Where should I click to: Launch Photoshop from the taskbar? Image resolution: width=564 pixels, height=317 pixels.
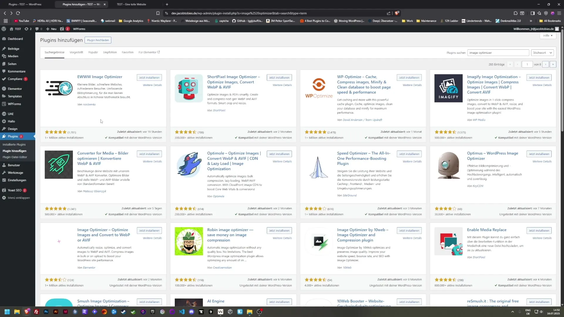tap(46, 312)
